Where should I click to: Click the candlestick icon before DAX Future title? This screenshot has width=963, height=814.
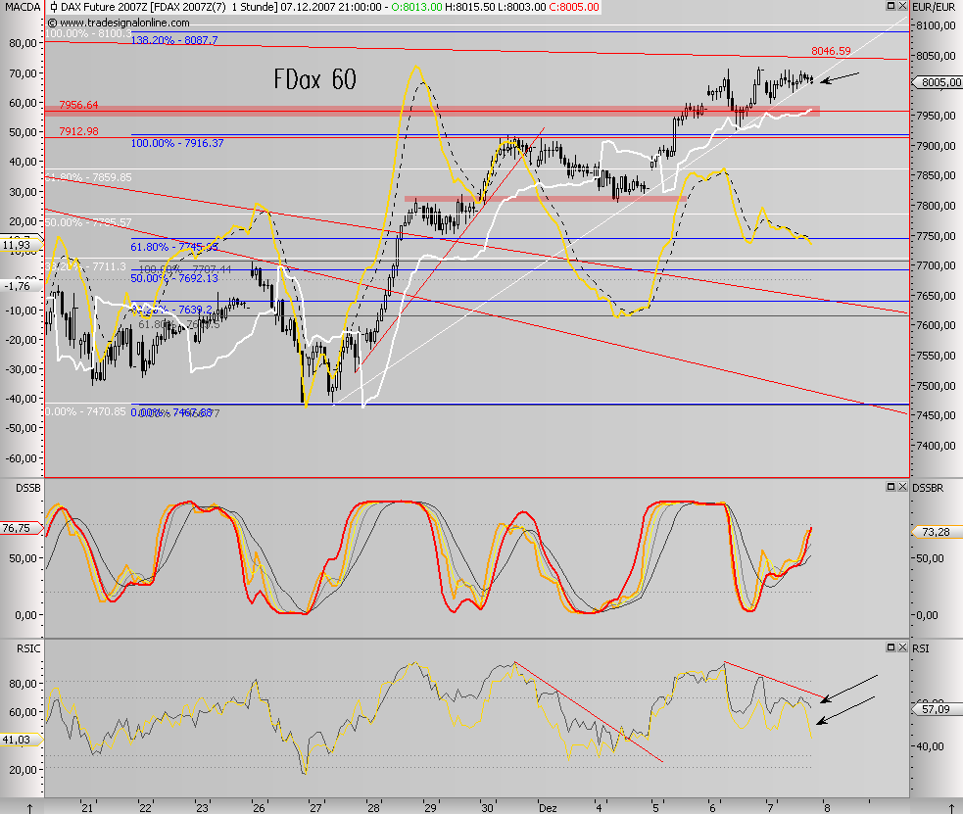pyautogui.click(x=54, y=8)
